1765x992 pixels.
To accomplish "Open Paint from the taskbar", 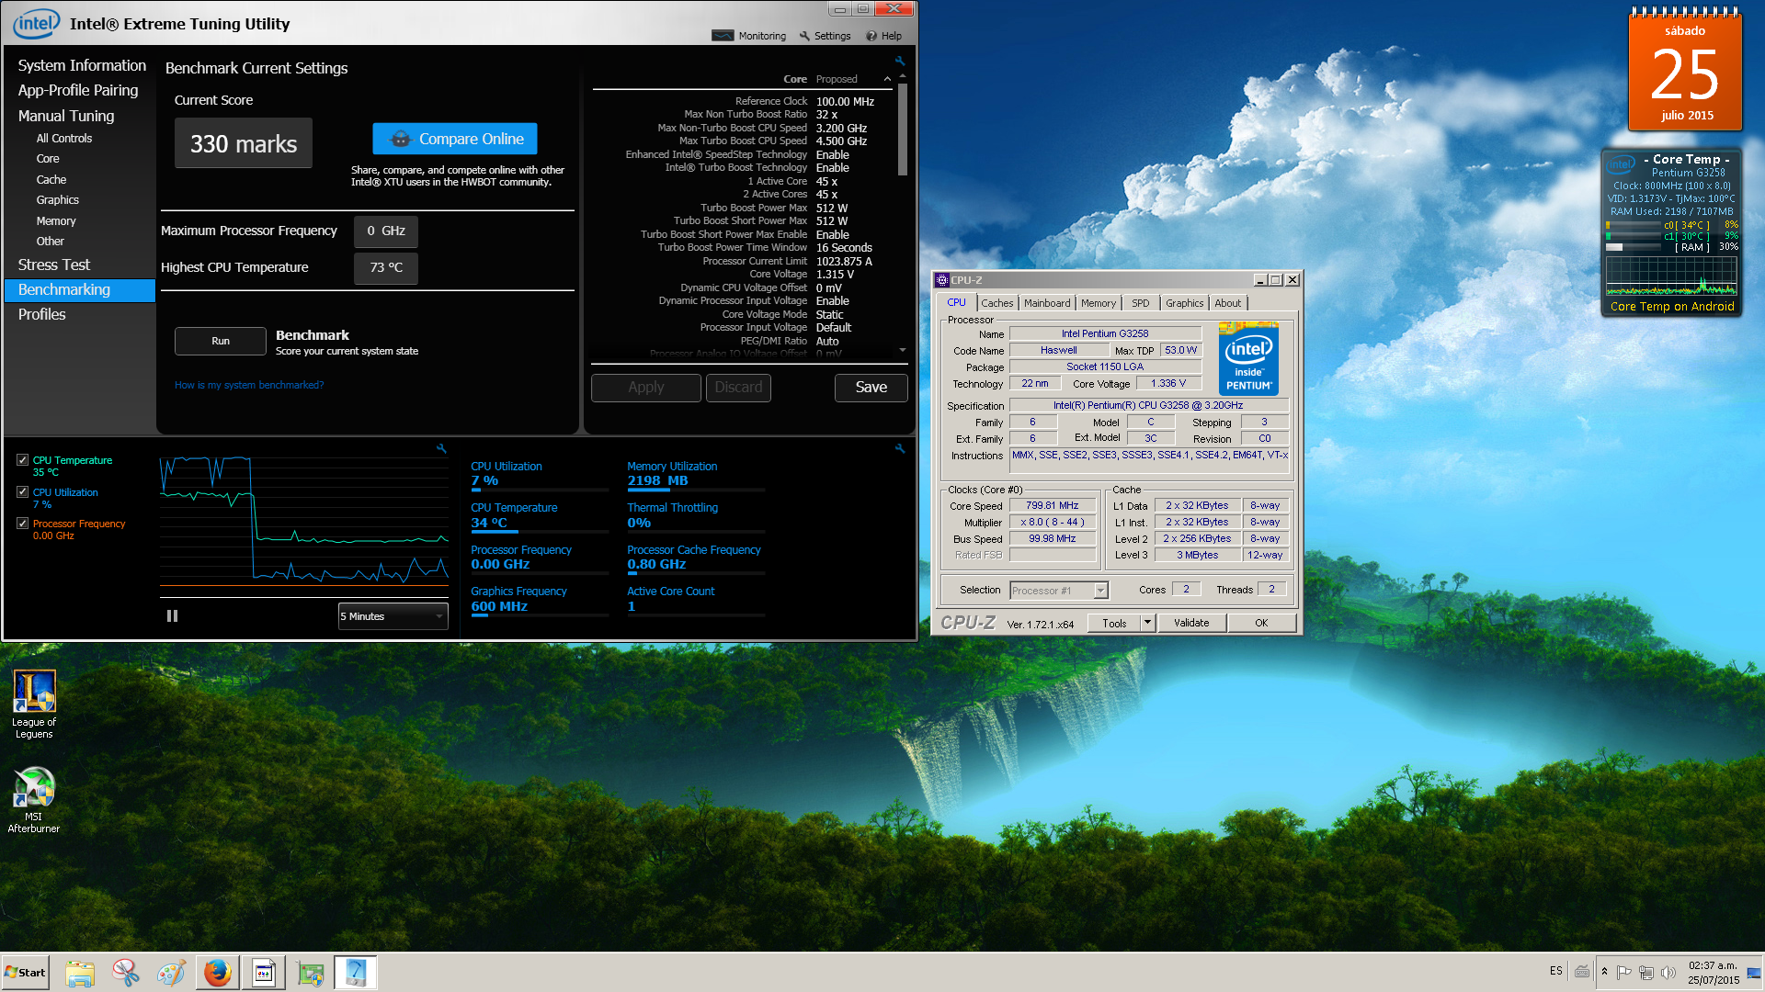I will pos(172,973).
